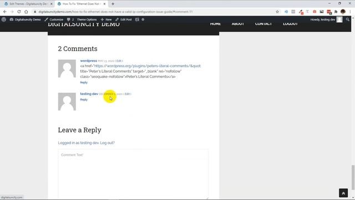
Task: View site info via the lock icon
Action: click(x=35, y=12)
